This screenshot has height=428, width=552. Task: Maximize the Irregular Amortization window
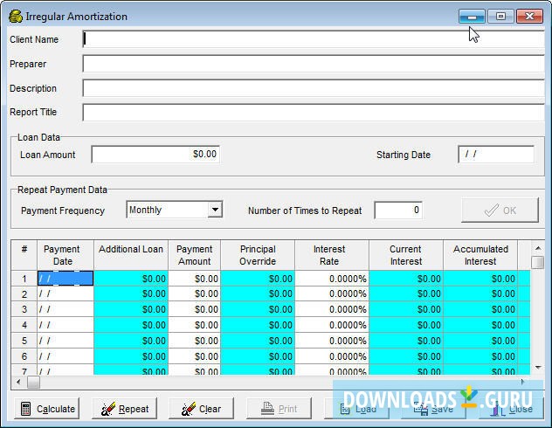coord(500,17)
